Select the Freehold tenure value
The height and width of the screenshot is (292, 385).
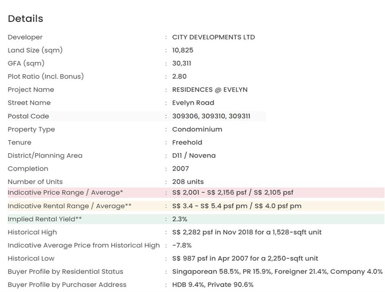point(187,142)
